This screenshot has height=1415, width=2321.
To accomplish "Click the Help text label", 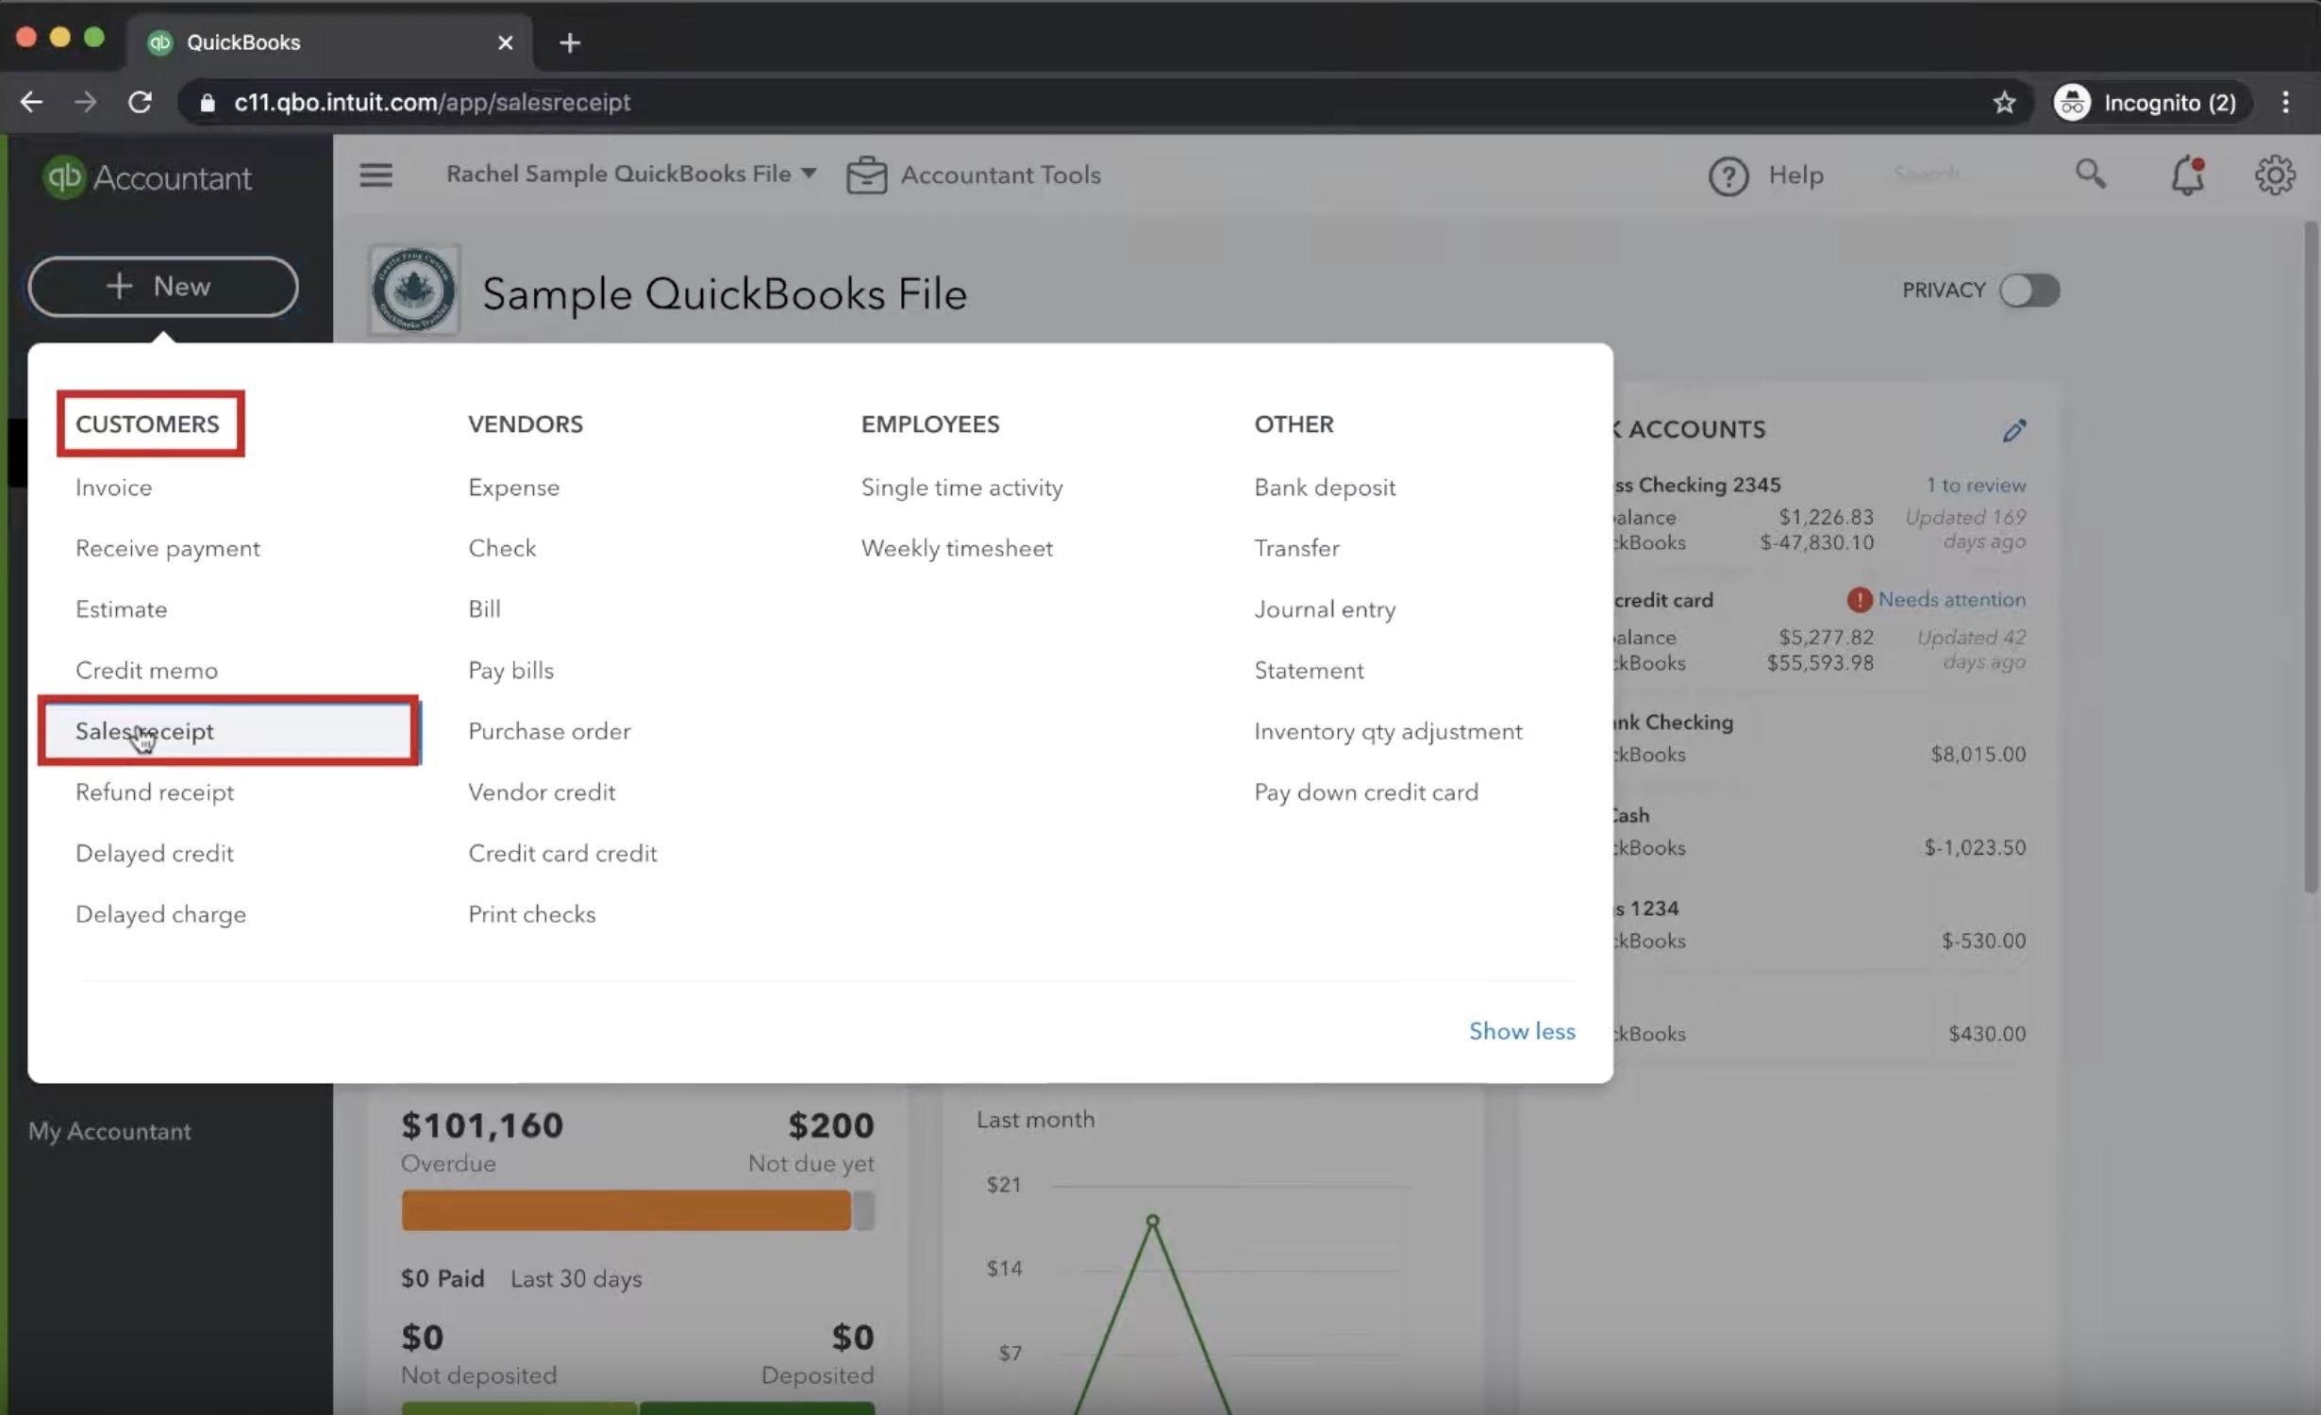I will tap(1795, 175).
